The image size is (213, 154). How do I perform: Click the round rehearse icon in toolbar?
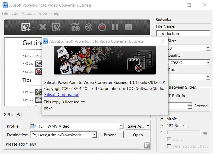tap(88, 27)
